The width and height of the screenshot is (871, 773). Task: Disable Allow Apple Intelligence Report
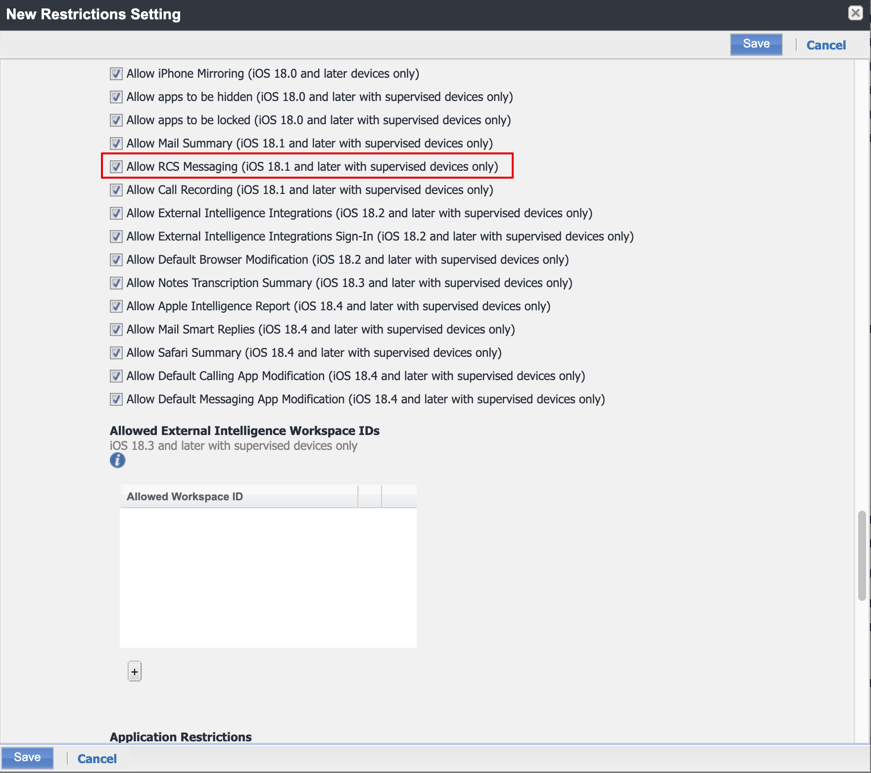coord(116,306)
